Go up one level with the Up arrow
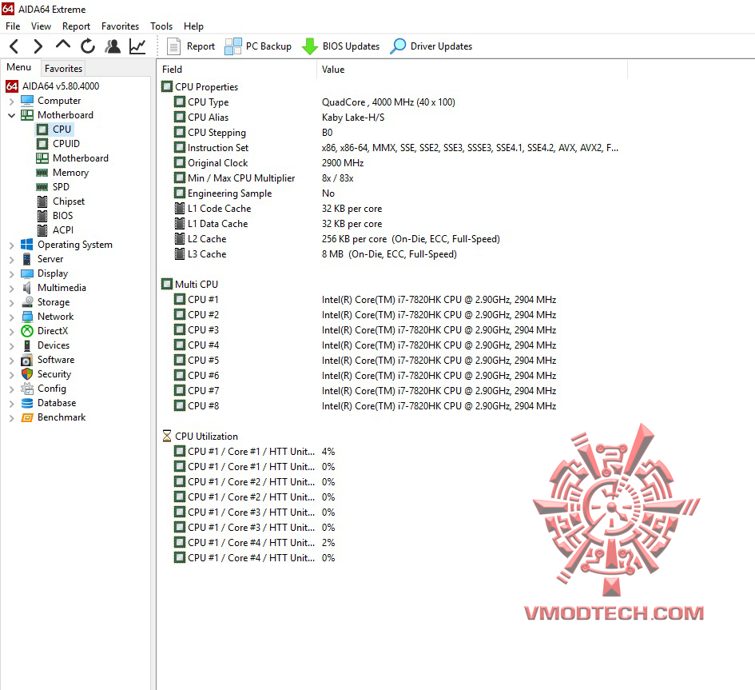The height and width of the screenshot is (690, 755). [x=62, y=46]
